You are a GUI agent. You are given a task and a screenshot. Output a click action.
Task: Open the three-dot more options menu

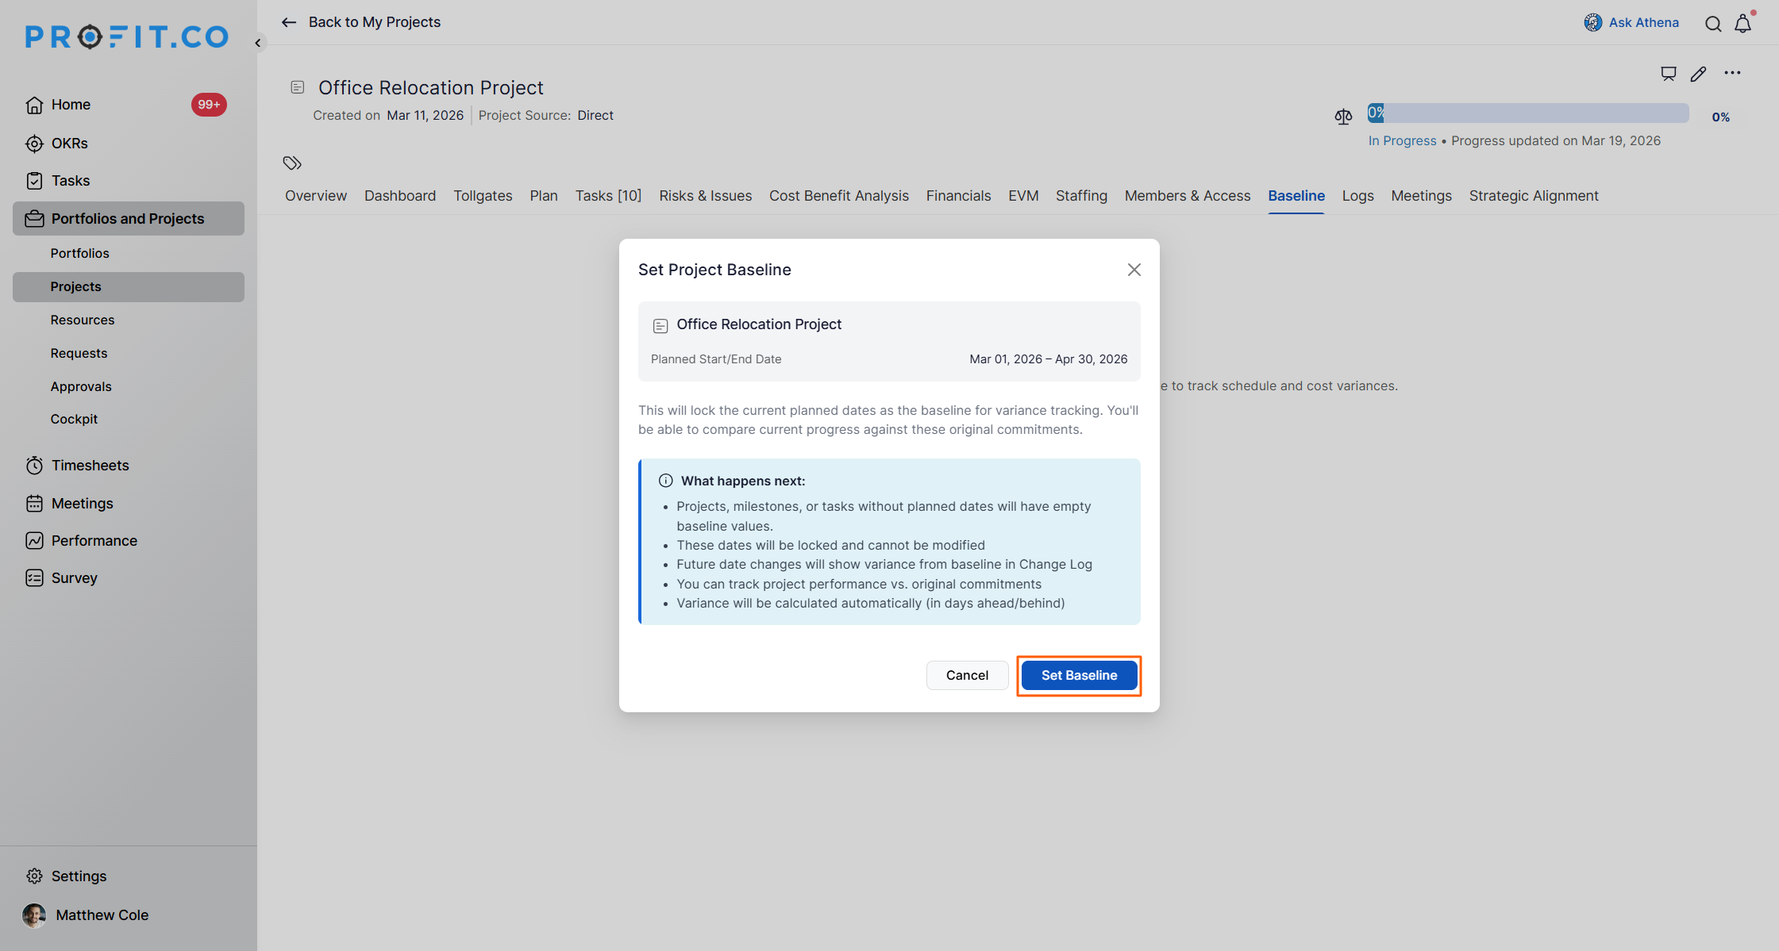click(1732, 73)
